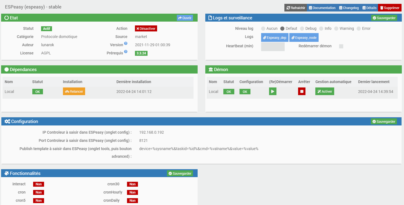The width and height of the screenshot is (404, 205).
Task: Start the daemon with the green play icon
Action: pos(273,92)
